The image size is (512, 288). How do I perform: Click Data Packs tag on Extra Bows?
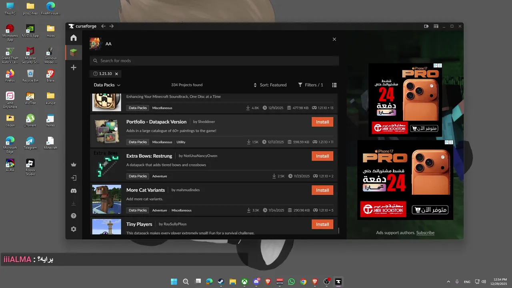click(x=138, y=176)
